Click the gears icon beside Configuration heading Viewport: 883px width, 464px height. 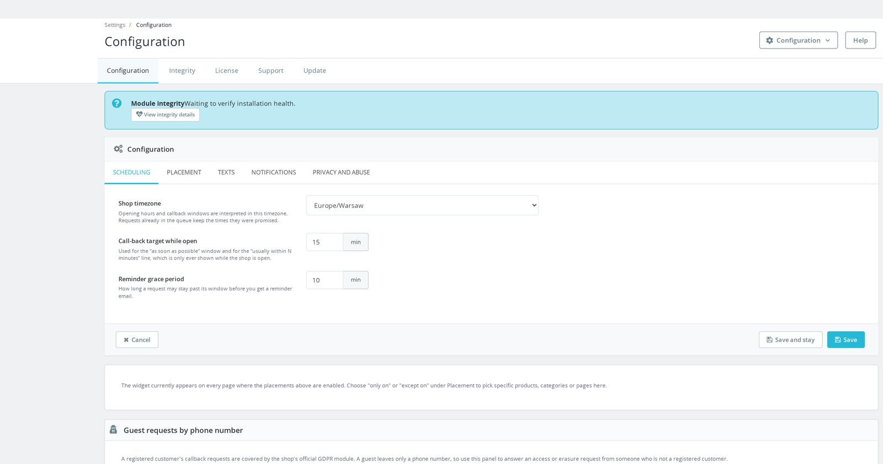pyautogui.click(x=118, y=149)
